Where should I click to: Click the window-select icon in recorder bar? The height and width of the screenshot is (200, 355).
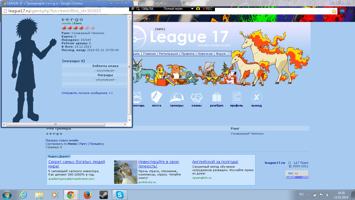pos(133,9)
